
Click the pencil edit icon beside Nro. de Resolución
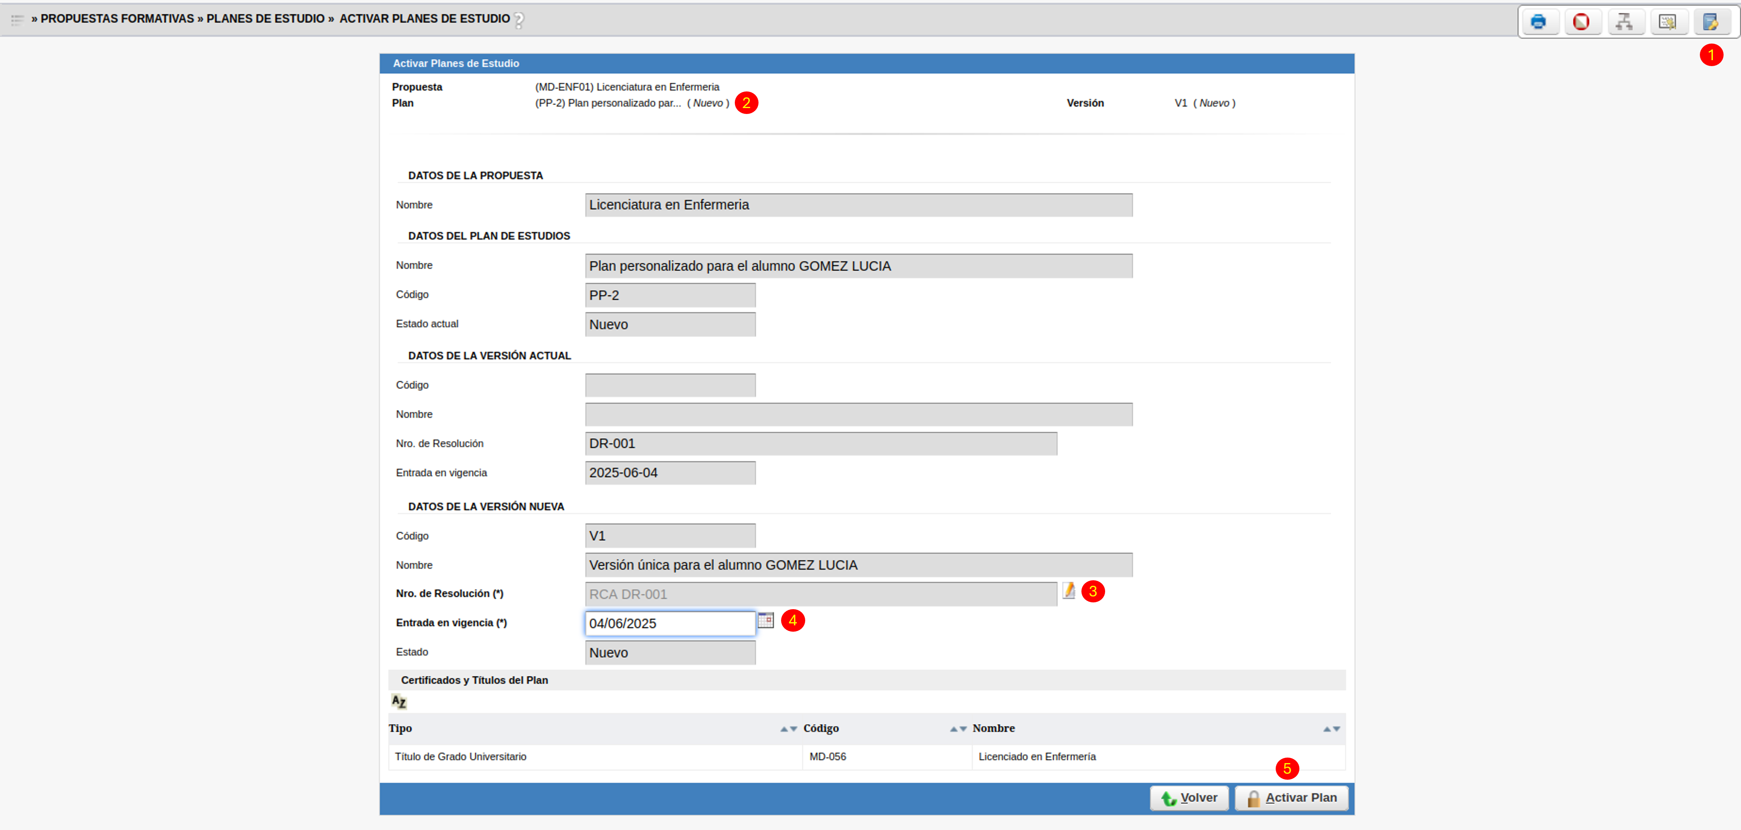pos(1070,591)
